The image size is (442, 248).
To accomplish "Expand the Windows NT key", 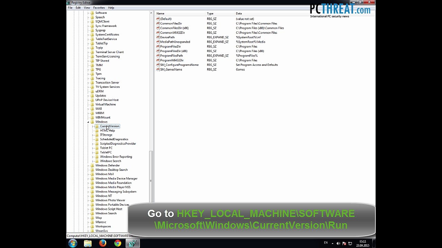I will click(x=88, y=196).
